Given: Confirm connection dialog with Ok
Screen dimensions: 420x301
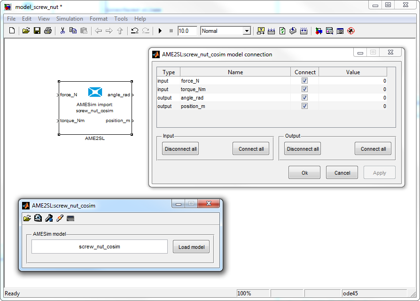Looking at the screenshot, I should (x=304, y=172).
